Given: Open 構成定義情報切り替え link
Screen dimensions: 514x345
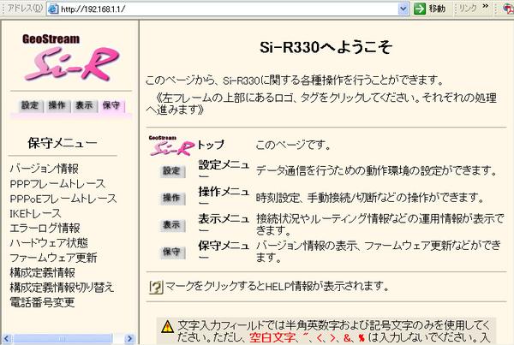Looking at the screenshot, I should pos(62,288).
